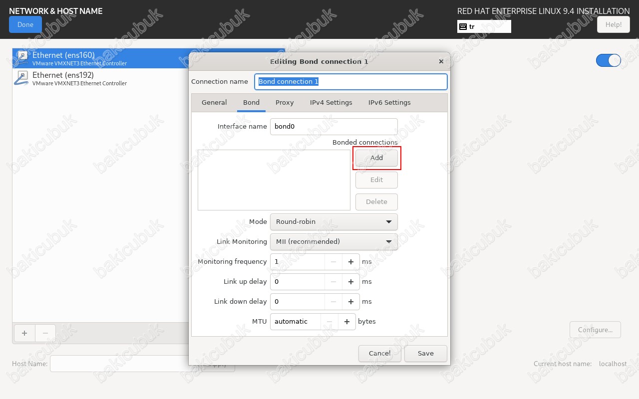The image size is (639, 399).
Task: Decrease Link down delay with minus
Action: [x=333, y=302]
